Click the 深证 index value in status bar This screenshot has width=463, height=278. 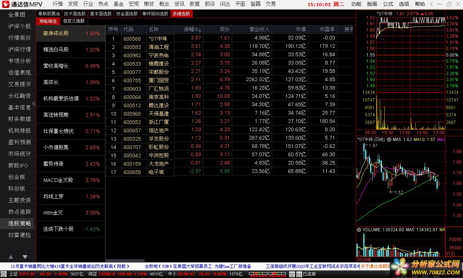pyautogui.click(x=107, y=274)
